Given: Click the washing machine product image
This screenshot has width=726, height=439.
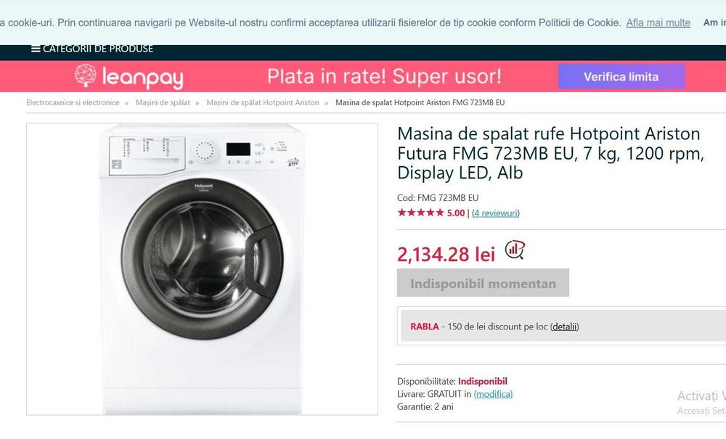Looking at the screenshot, I should click(x=202, y=268).
